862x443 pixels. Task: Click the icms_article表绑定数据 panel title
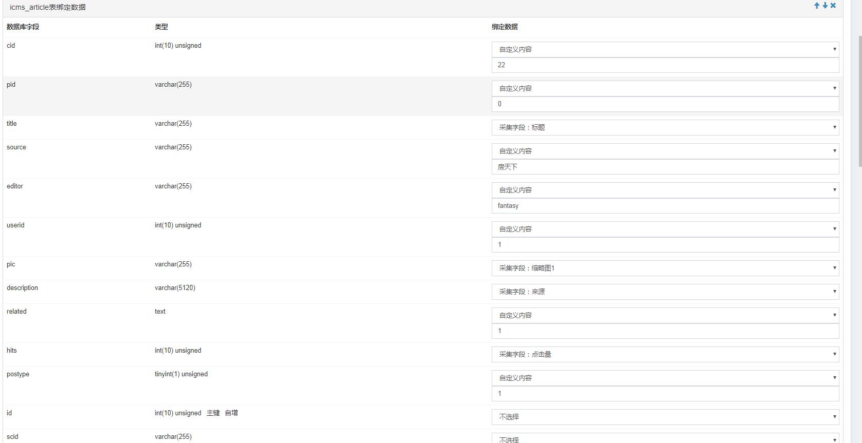[48, 7]
